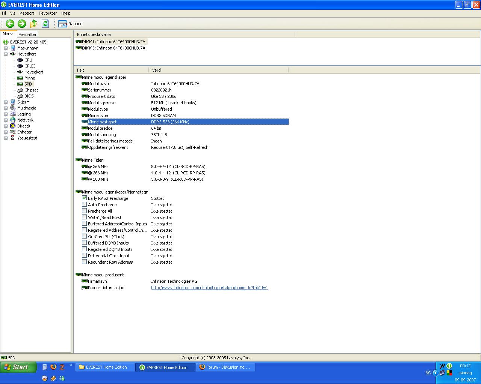Toggle Precharge All checkbox
481x384 pixels.
(x=84, y=211)
